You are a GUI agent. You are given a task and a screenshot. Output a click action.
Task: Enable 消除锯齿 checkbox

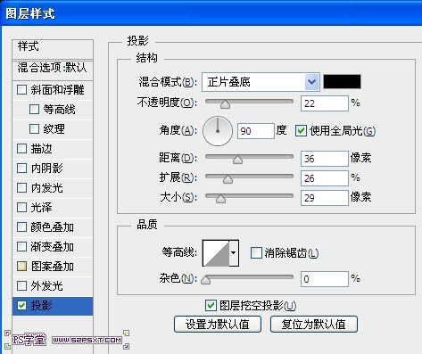coord(256,252)
